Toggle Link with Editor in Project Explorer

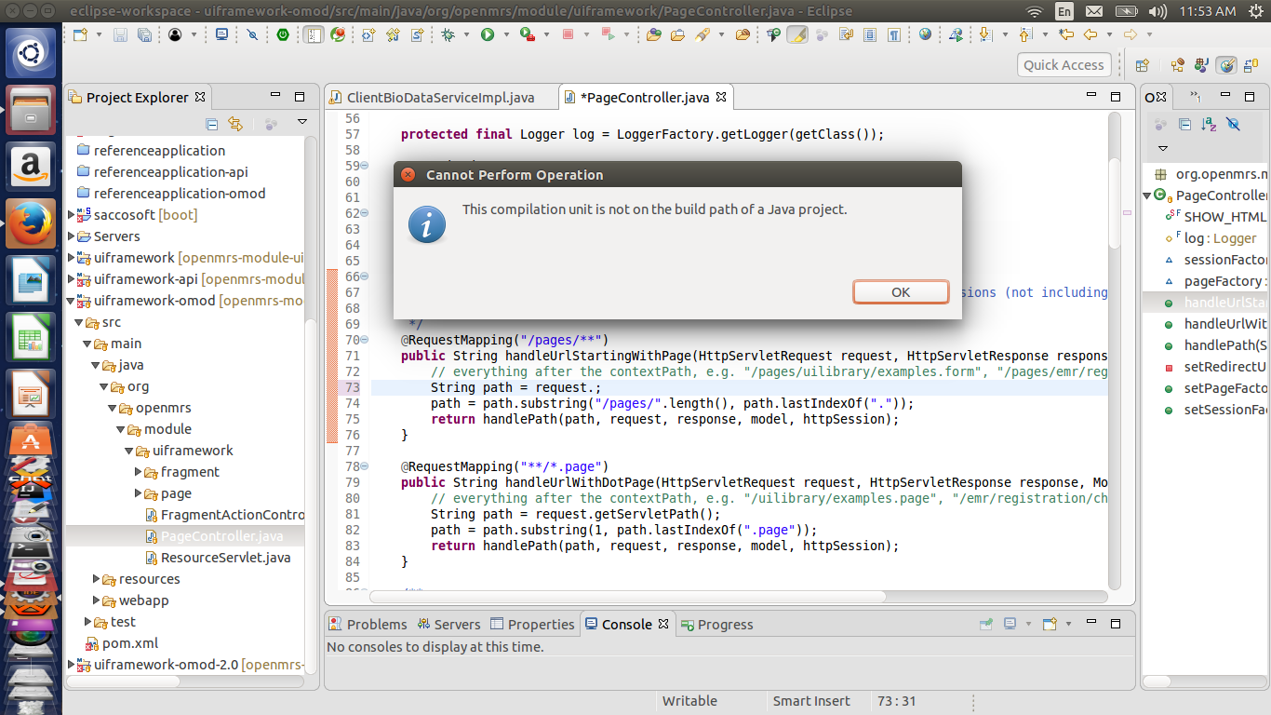pyautogui.click(x=235, y=123)
